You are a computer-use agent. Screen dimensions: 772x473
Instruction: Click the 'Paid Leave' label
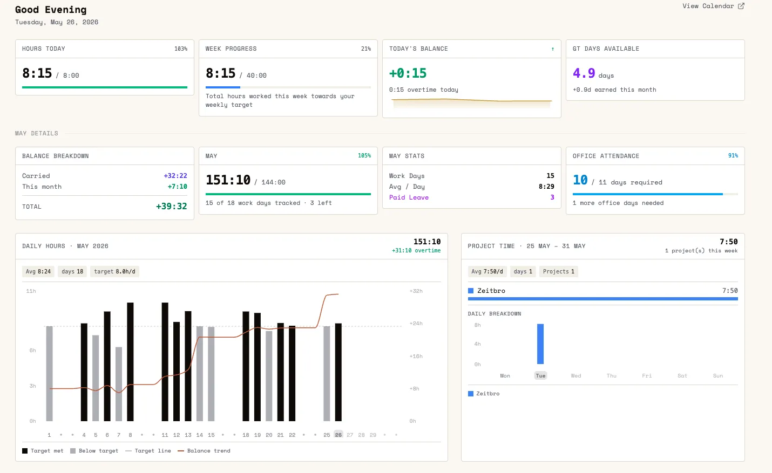pos(409,197)
